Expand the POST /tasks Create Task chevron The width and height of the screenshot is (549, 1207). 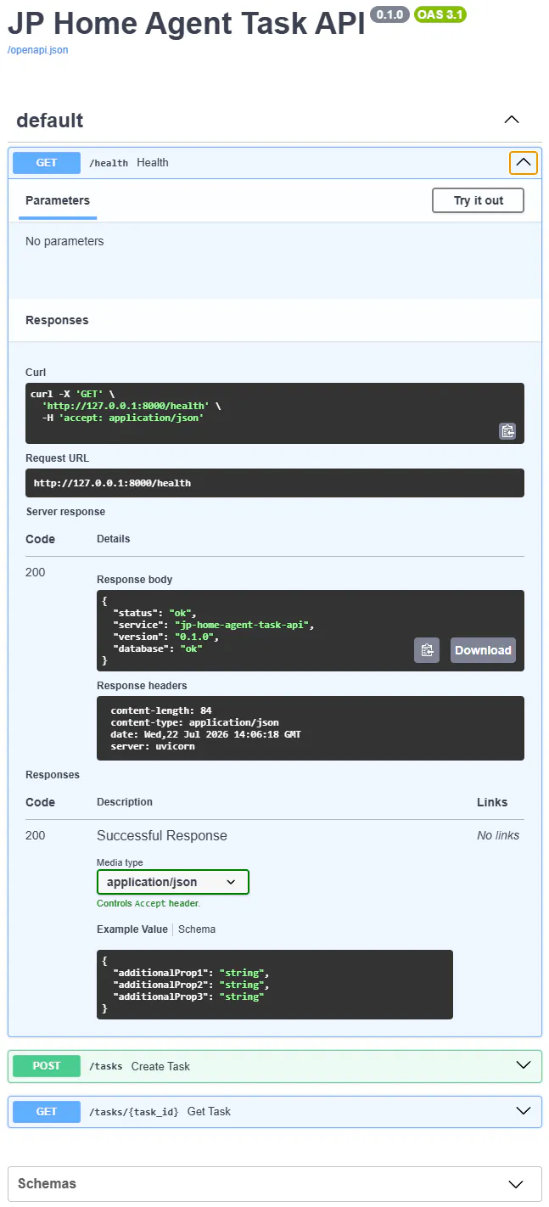[524, 1065]
